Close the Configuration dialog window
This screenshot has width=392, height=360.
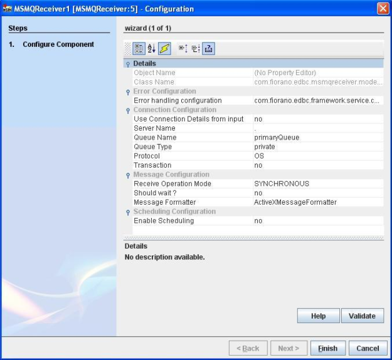click(383, 9)
